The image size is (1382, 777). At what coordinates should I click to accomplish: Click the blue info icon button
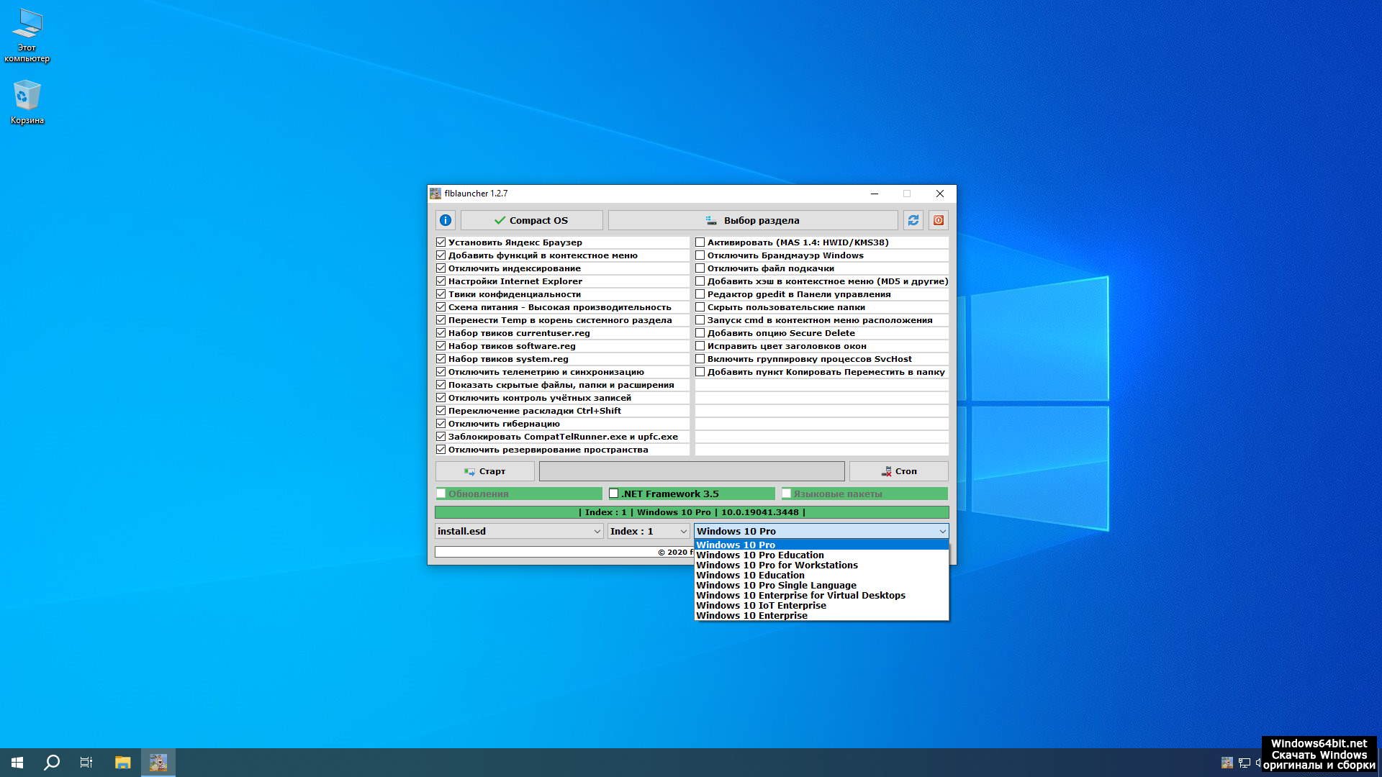(x=445, y=220)
